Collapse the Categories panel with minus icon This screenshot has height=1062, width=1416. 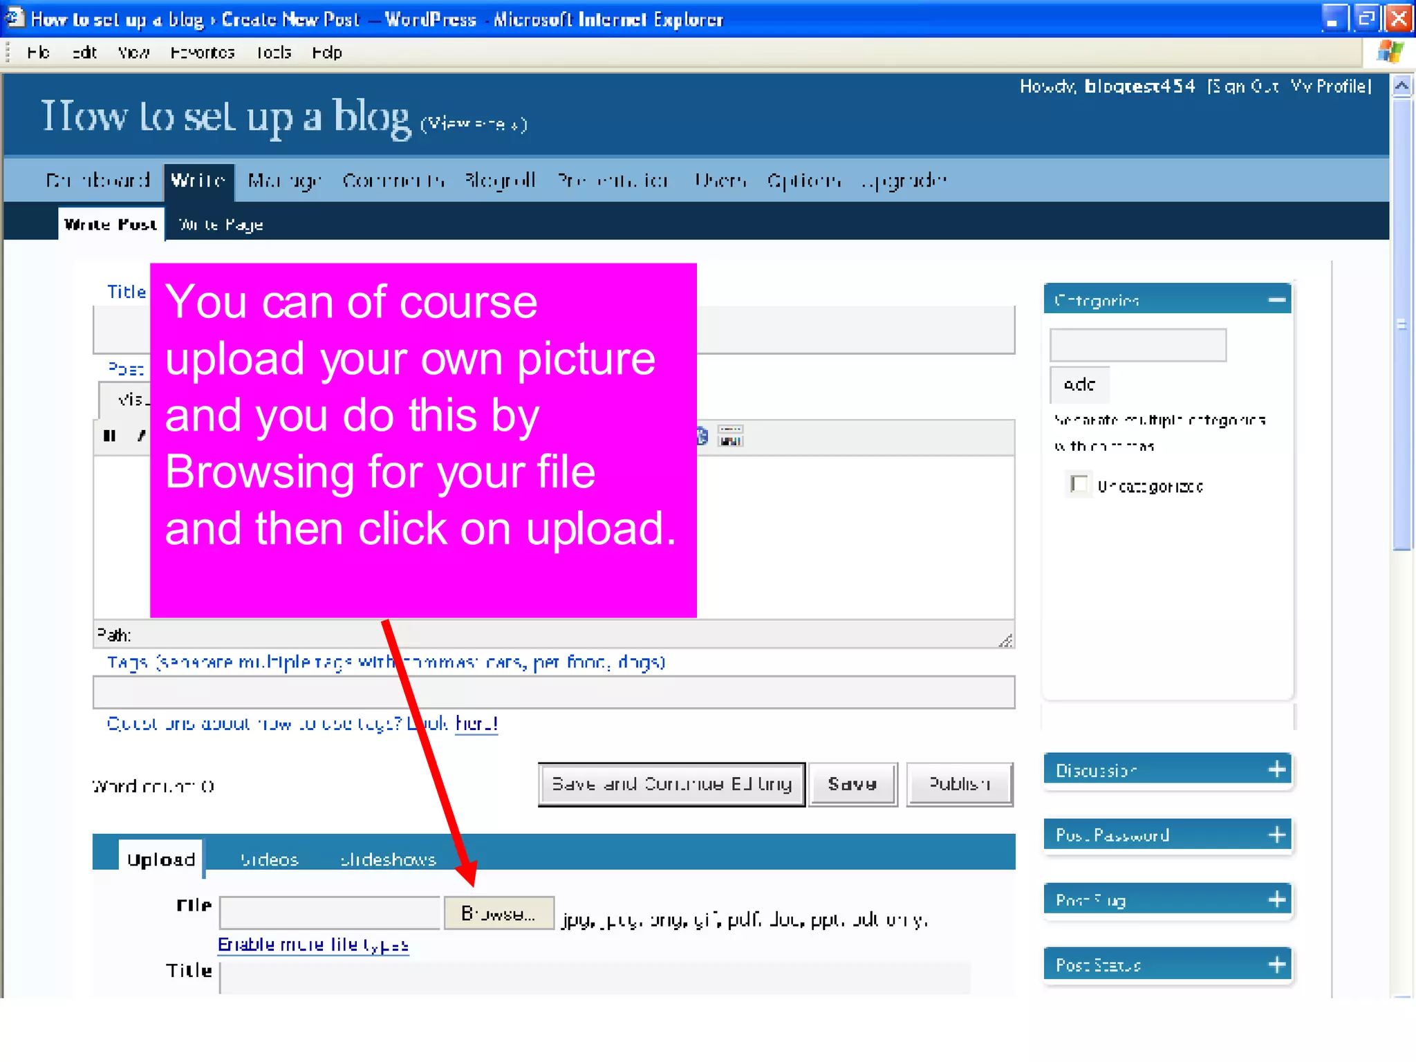pyautogui.click(x=1276, y=300)
